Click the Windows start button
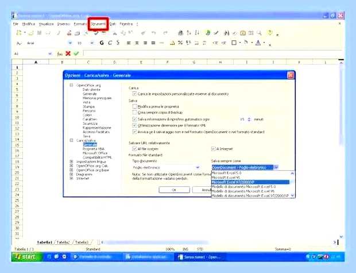The width and height of the screenshot is (356, 273). click(27, 257)
